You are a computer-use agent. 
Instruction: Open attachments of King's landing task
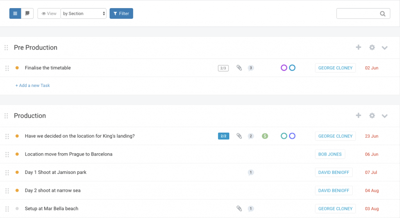[x=239, y=136]
